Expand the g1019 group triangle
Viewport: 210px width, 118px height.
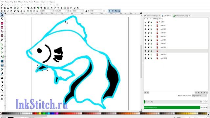pos(159,22)
